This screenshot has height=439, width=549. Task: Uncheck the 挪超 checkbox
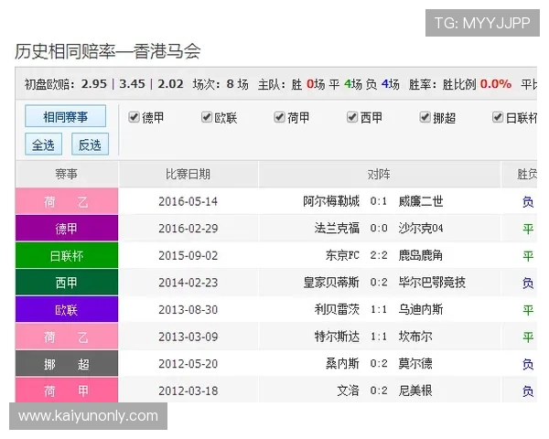(425, 117)
